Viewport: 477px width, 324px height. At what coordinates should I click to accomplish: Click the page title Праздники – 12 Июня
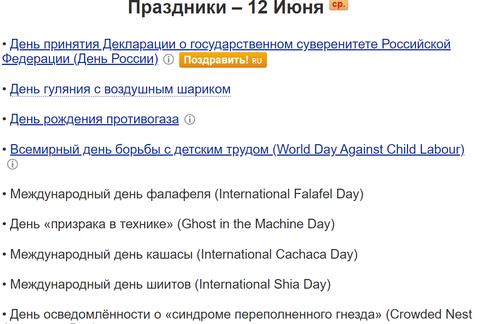point(225,7)
